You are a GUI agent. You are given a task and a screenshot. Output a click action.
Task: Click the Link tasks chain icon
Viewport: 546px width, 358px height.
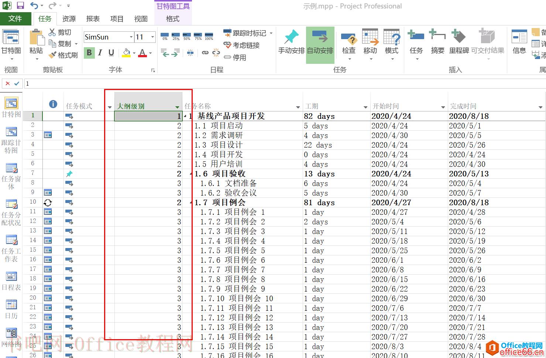tap(205, 53)
